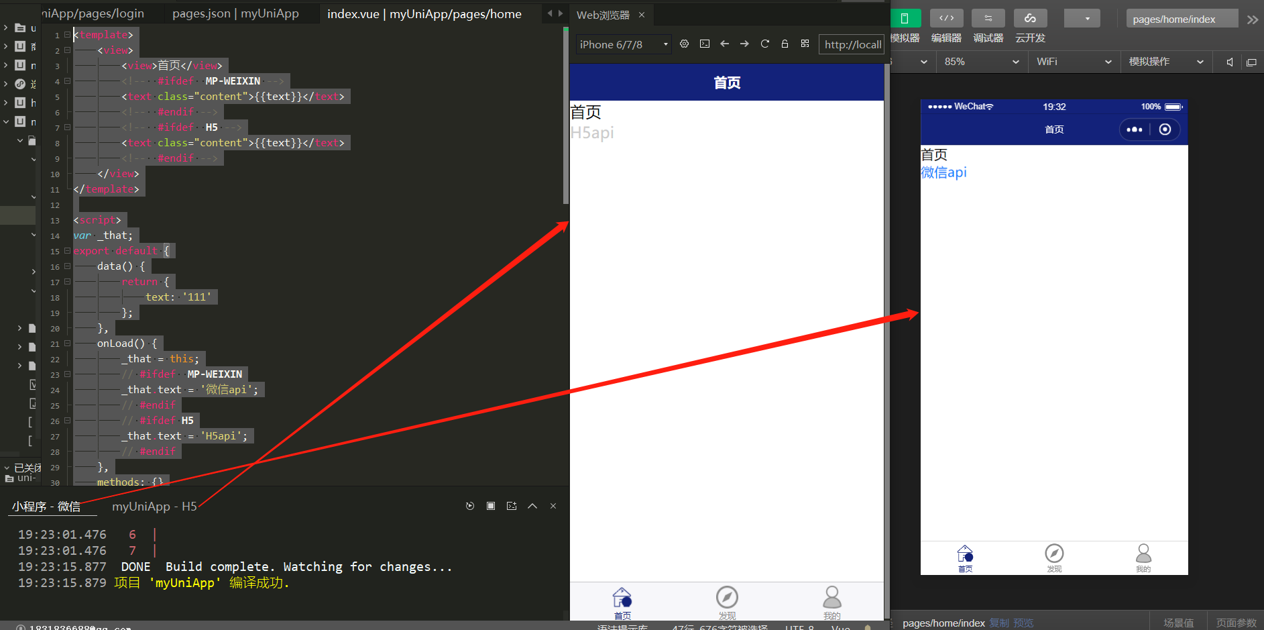Screen dimensions: 1264x630
Task: Click H5api text in browser preview
Action: pos(592,133)
